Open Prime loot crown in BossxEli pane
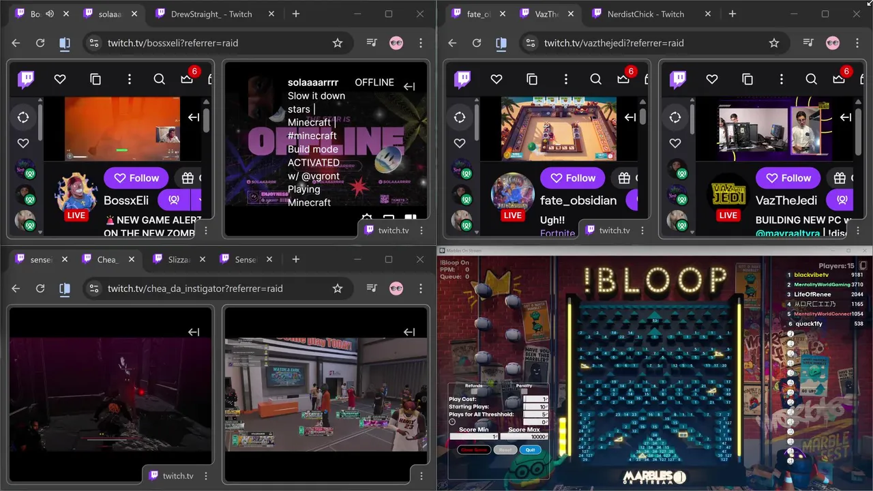The height and width of the screenshot is (491, 873). click(186, 80)
